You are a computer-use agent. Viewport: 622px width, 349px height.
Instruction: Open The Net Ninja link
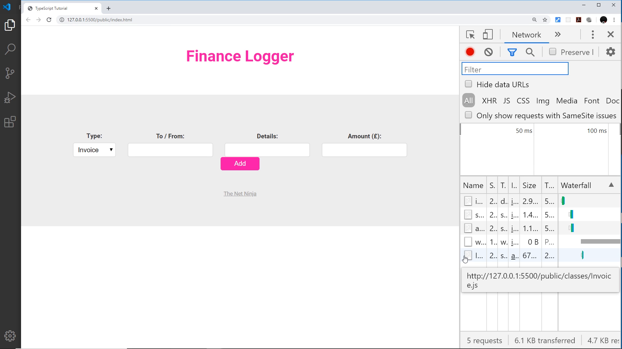240,194
